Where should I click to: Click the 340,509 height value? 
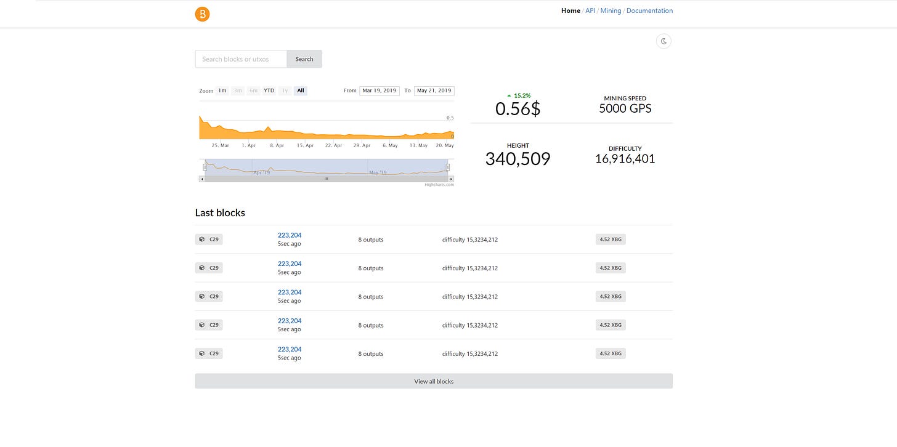click(x=518, y=159)
